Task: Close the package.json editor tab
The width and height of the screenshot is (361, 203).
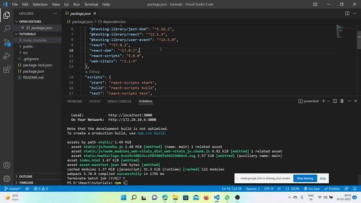Action: pos(95,14)
